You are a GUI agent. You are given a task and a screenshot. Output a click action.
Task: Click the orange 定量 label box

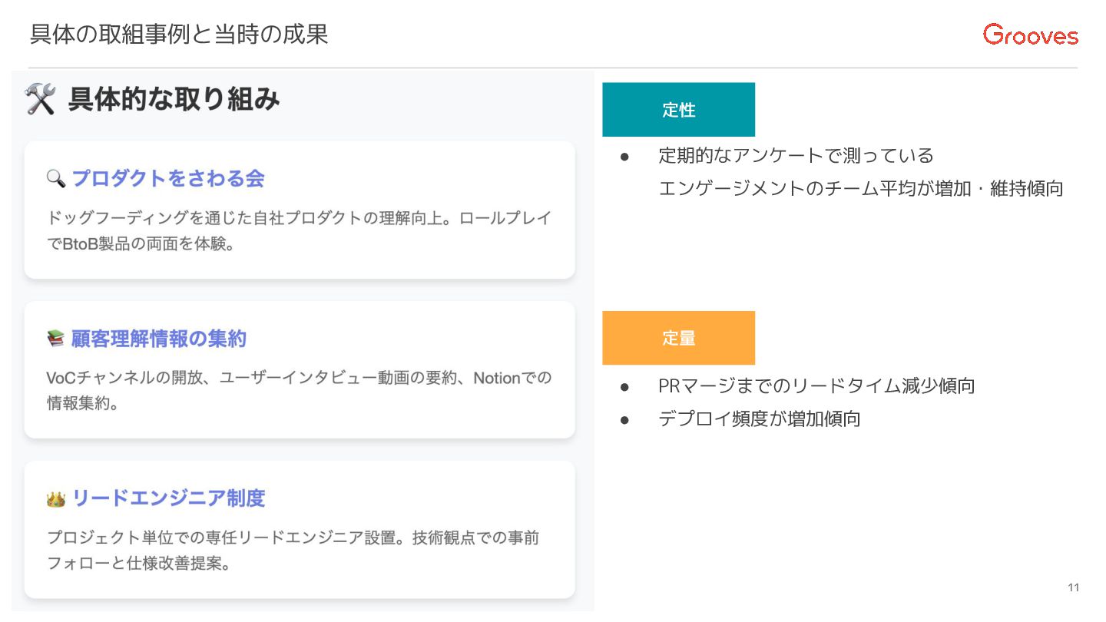coord(679,338)
